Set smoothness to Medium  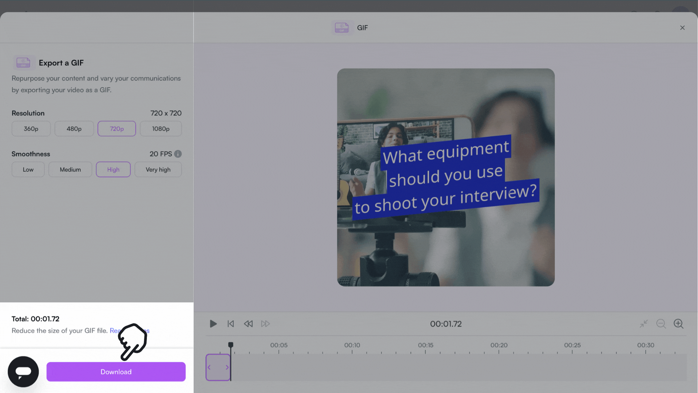pyautogui.click(x=70, y=170)
